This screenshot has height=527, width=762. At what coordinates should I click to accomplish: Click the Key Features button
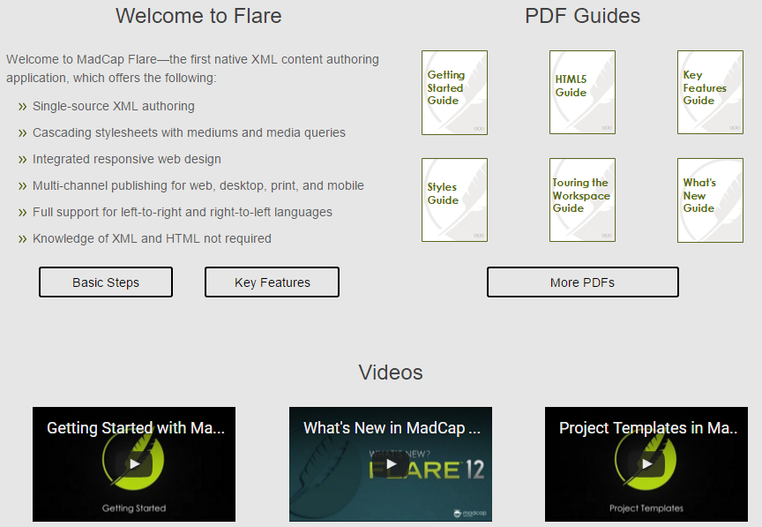(272, 282)
